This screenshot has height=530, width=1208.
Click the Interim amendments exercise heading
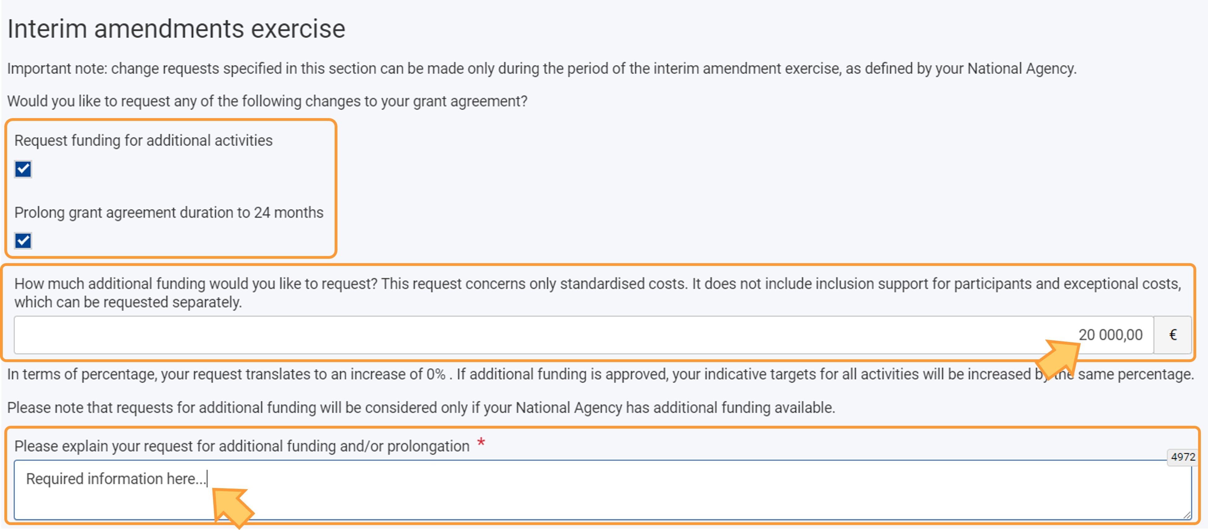tap(176, 29)
